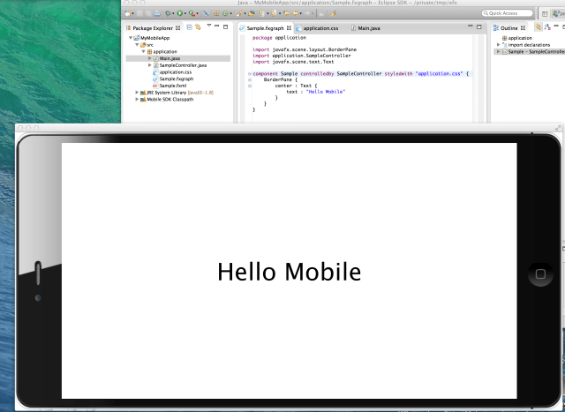This screenshot has height=412, width=565.
Task: Click the Hello Mobile text in simulator
Action: pyautogui.click(x=290, y=272)
